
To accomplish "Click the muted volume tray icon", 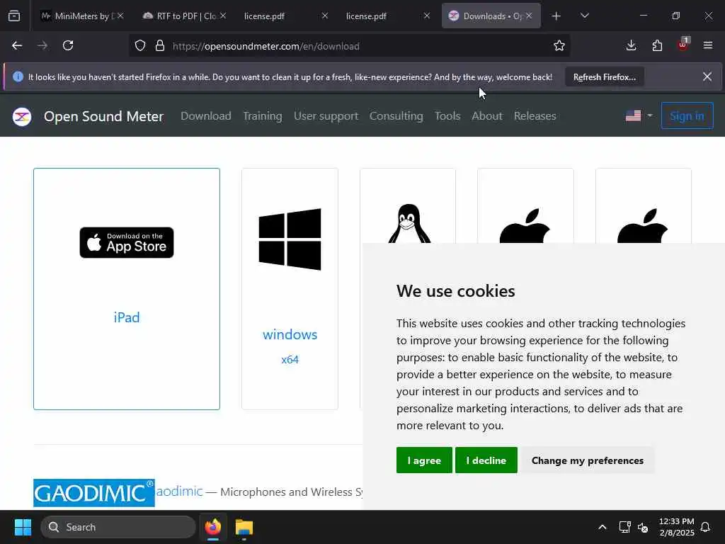I will point(643,527).
